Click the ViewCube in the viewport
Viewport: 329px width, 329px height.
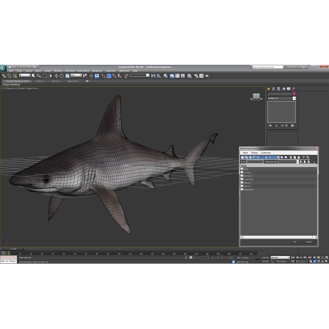[256, 97]
